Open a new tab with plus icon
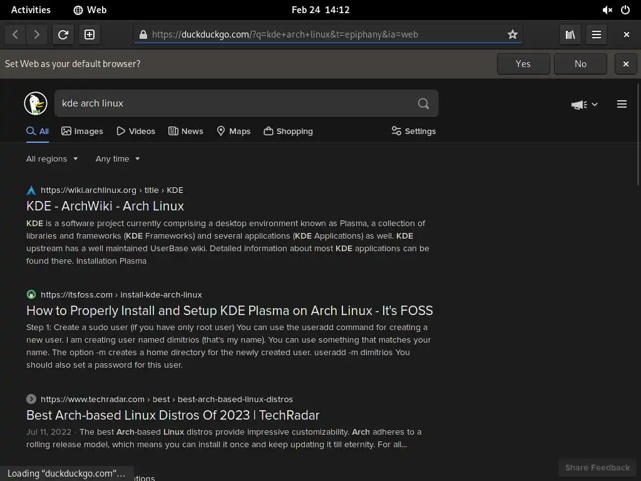 [90, 34]
